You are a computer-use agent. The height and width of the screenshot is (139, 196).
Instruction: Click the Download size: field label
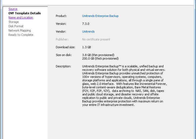point(65,47)
